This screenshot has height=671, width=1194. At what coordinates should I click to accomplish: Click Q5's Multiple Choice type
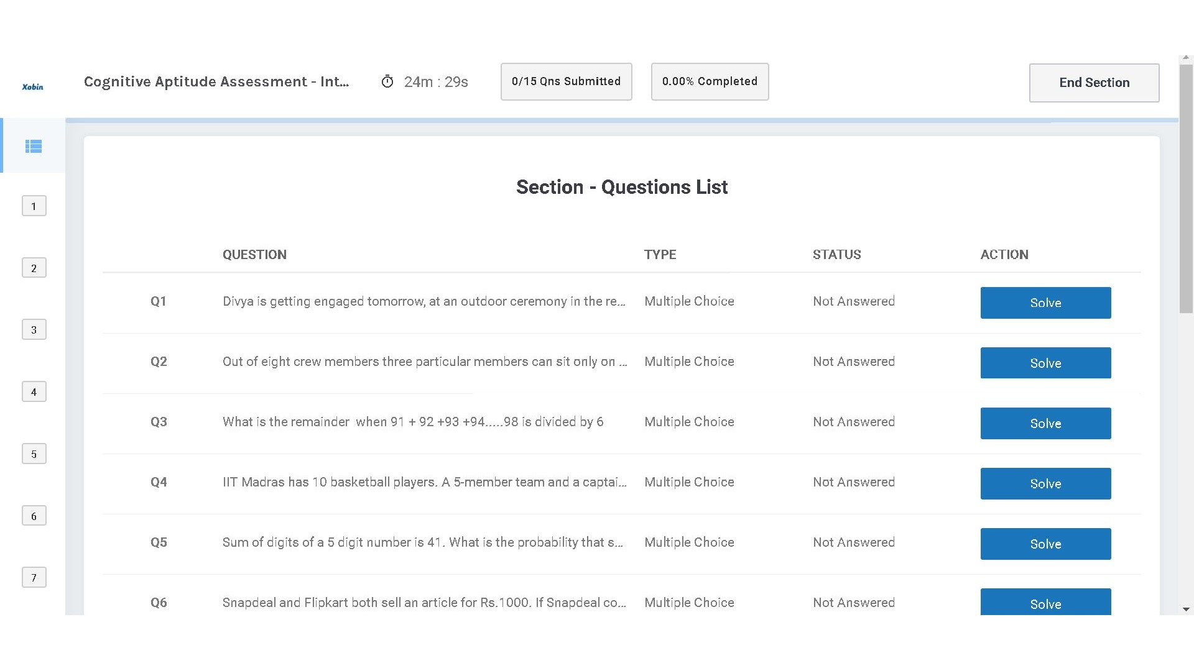click(x=689, y=542)
